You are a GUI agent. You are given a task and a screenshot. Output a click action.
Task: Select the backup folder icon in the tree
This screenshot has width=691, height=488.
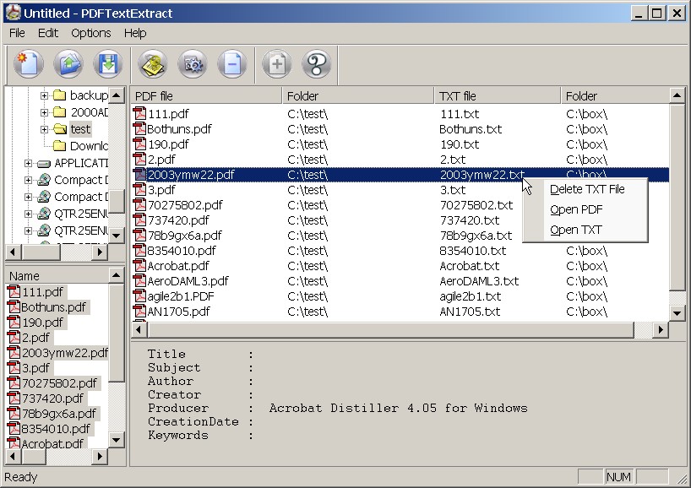tap(59, 95)
